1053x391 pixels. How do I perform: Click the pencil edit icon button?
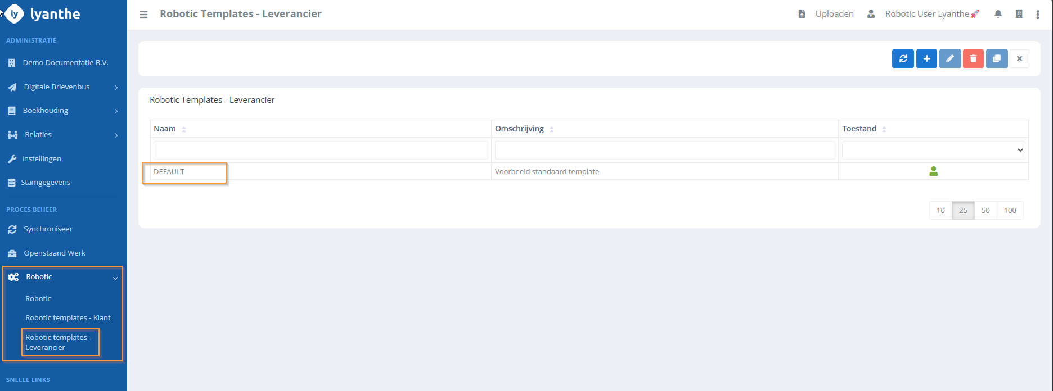(950, 59)
